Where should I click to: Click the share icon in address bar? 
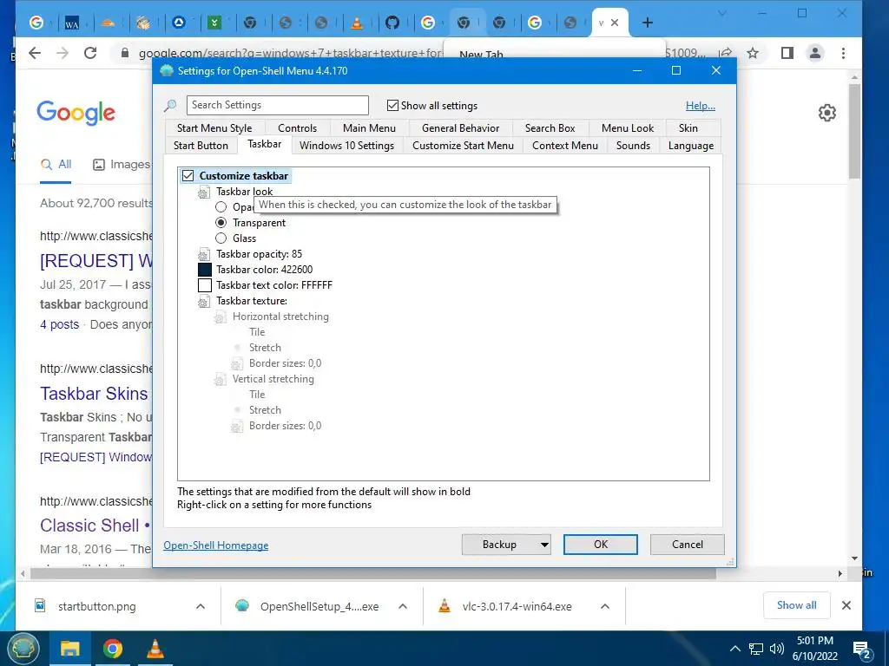coord(725,53)
